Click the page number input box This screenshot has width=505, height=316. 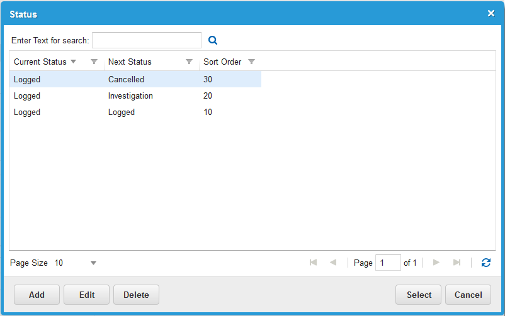pos(387,263)
